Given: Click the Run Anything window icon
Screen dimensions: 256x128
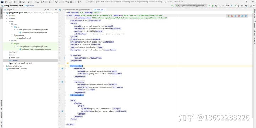Looking at the screenshot, I should pyautogui.click(x=251, y=6).
